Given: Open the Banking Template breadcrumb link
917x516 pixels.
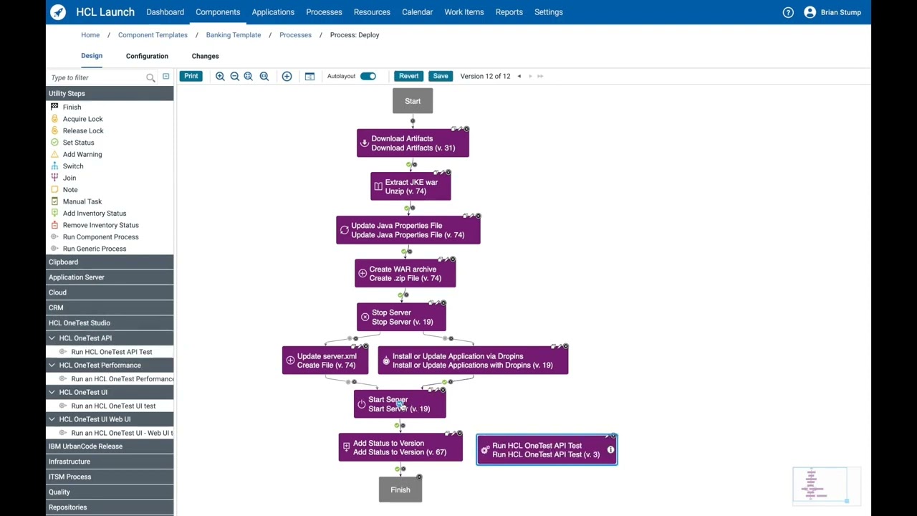Looking at the screenshot, I should 234,35.
